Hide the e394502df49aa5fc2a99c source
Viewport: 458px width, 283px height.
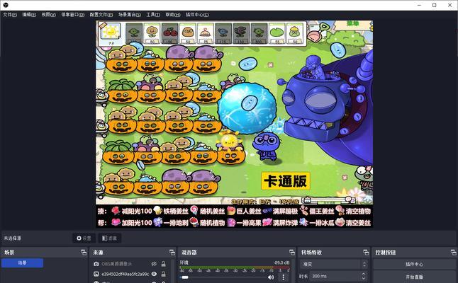pos(154,274)
